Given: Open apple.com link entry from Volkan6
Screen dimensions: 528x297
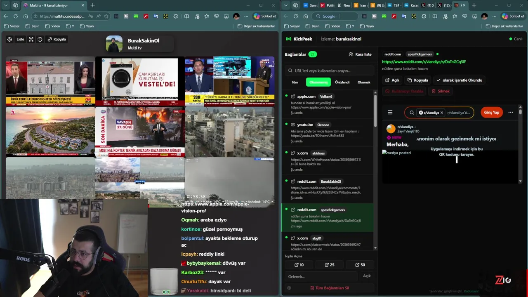Looking at the screenshot, I should (x=328, y=104).
